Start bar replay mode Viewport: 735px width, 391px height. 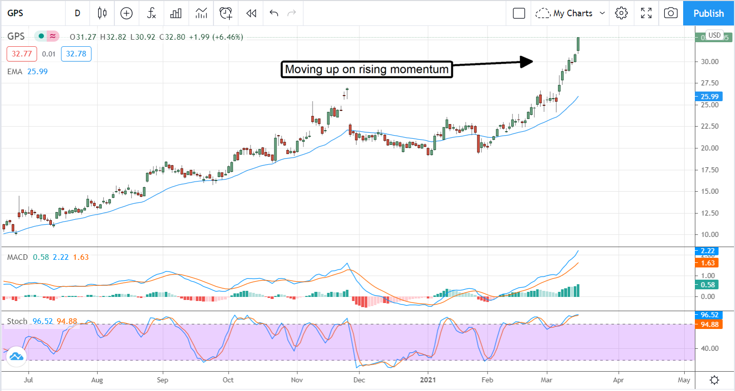coord(251,13)
